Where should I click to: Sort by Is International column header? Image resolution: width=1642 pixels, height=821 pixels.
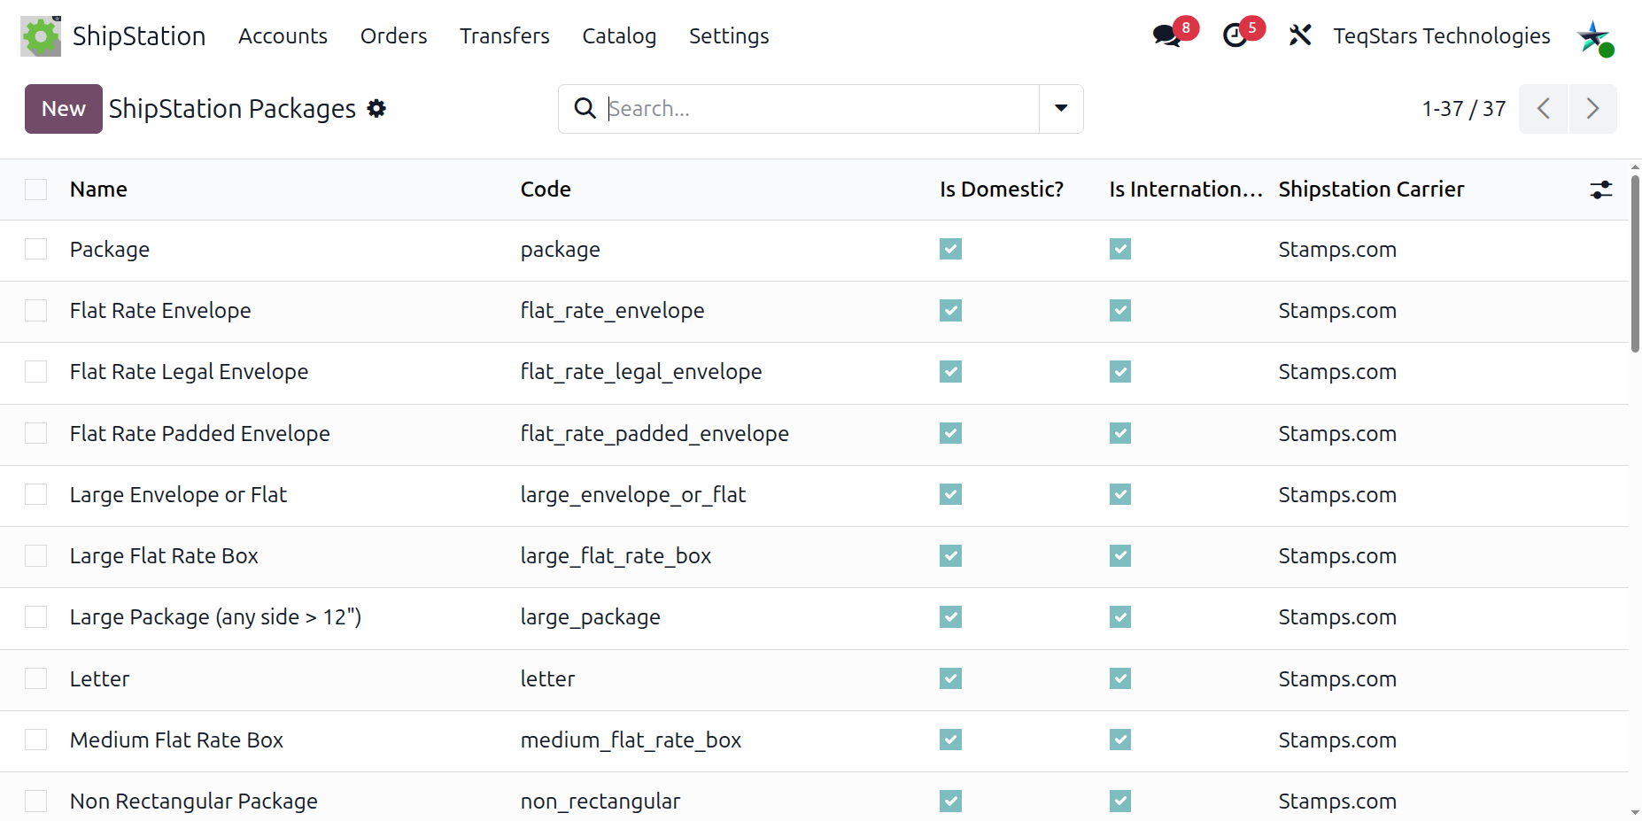coord(1185,190)
